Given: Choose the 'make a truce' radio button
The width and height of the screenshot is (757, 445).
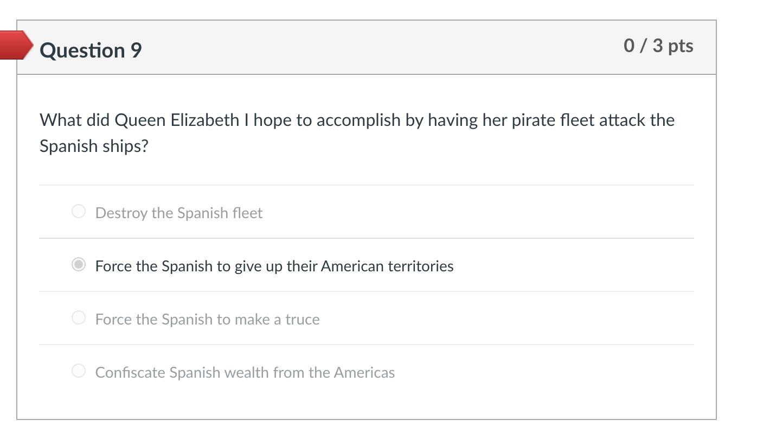Looking at the screenshot, I should (x=79, y=318).
